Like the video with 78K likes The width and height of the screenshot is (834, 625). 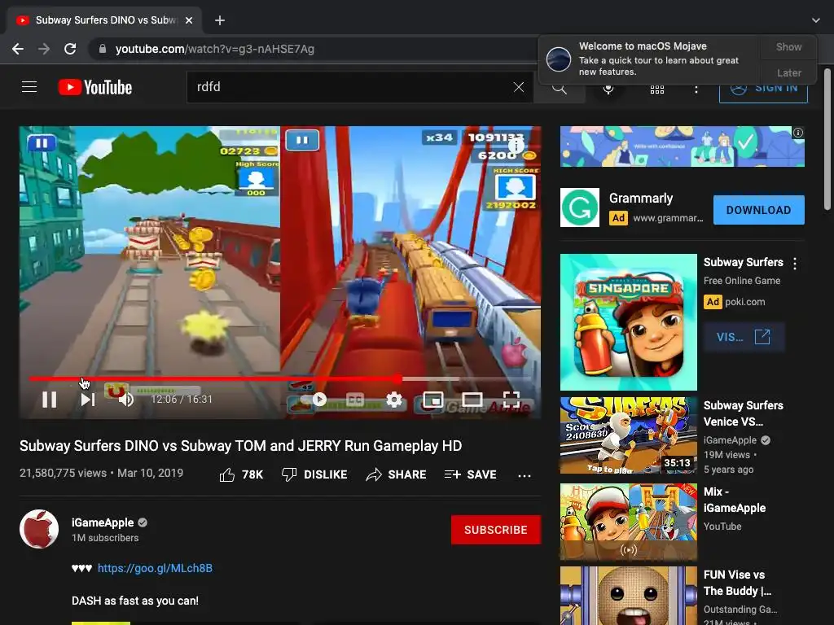[x=241, y=474]
